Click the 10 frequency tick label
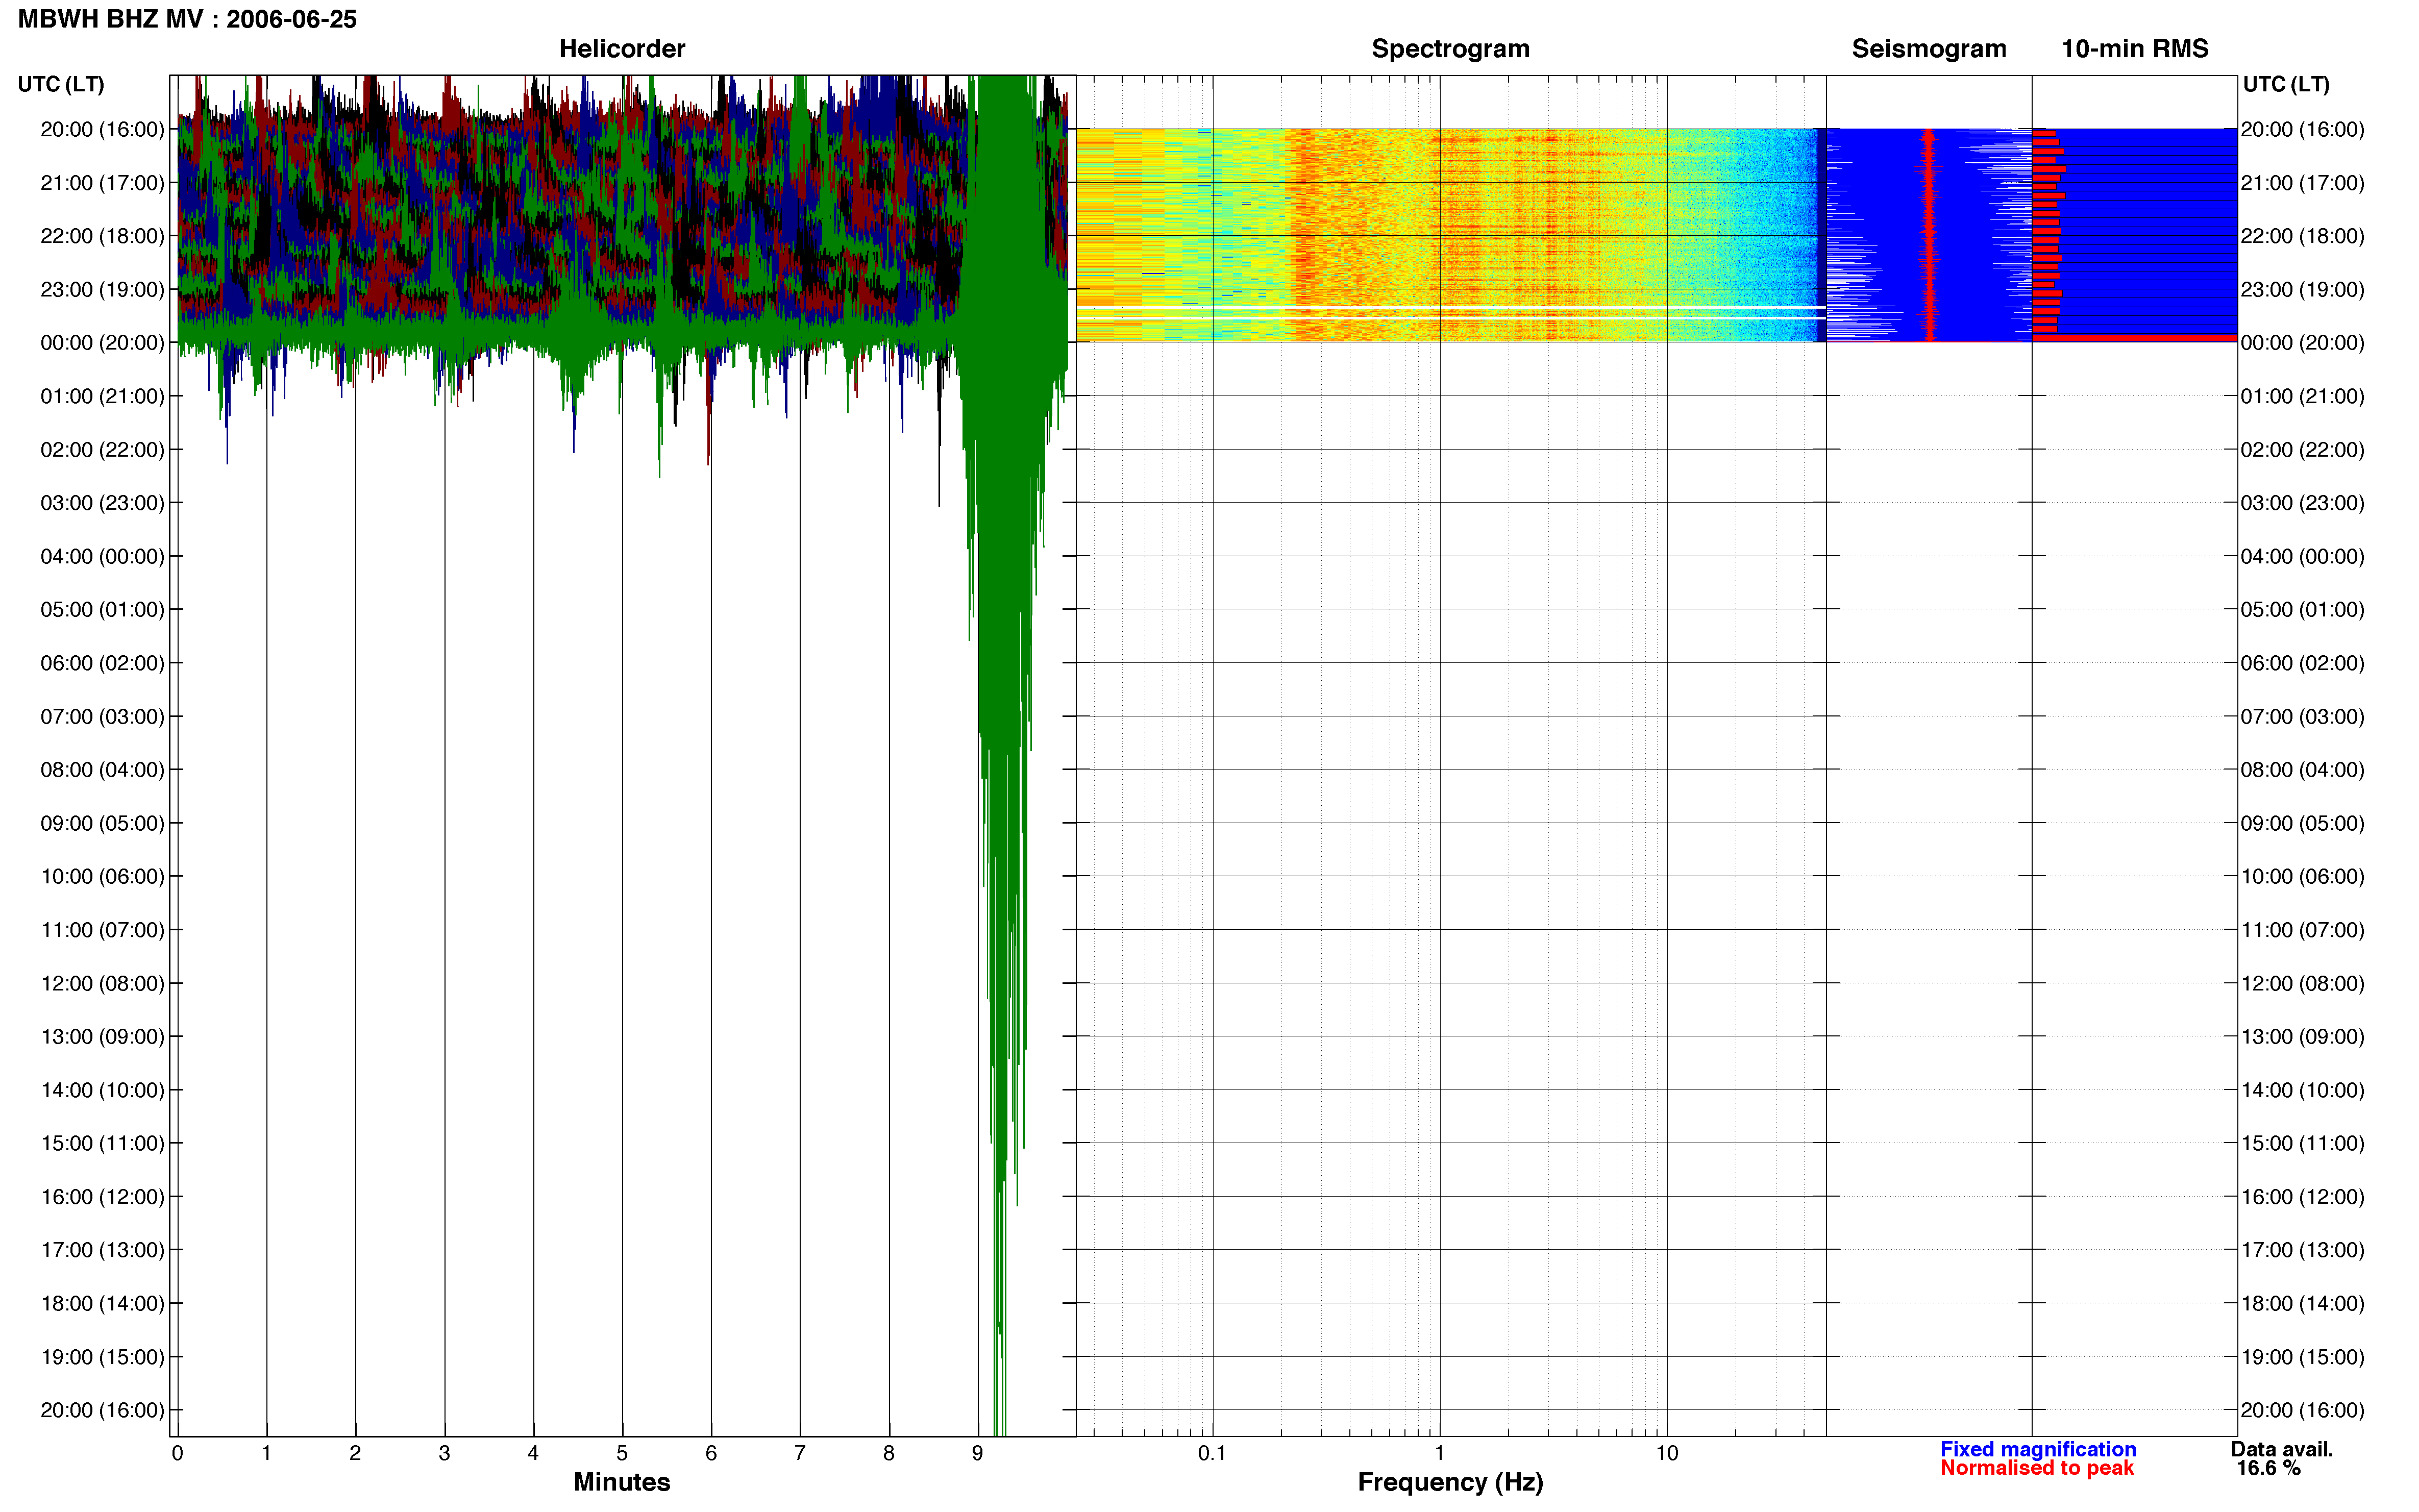The height and width of the screenshot is (1512, 2419). pyautogui.click(x=1667, y=1453)
